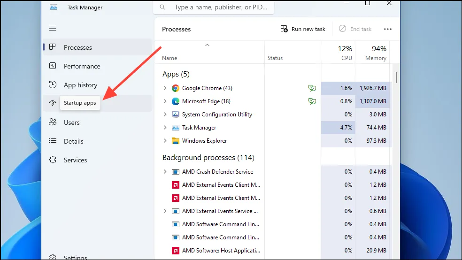
Task: Click the hamburger navigation menu icon
Action: 53,28
